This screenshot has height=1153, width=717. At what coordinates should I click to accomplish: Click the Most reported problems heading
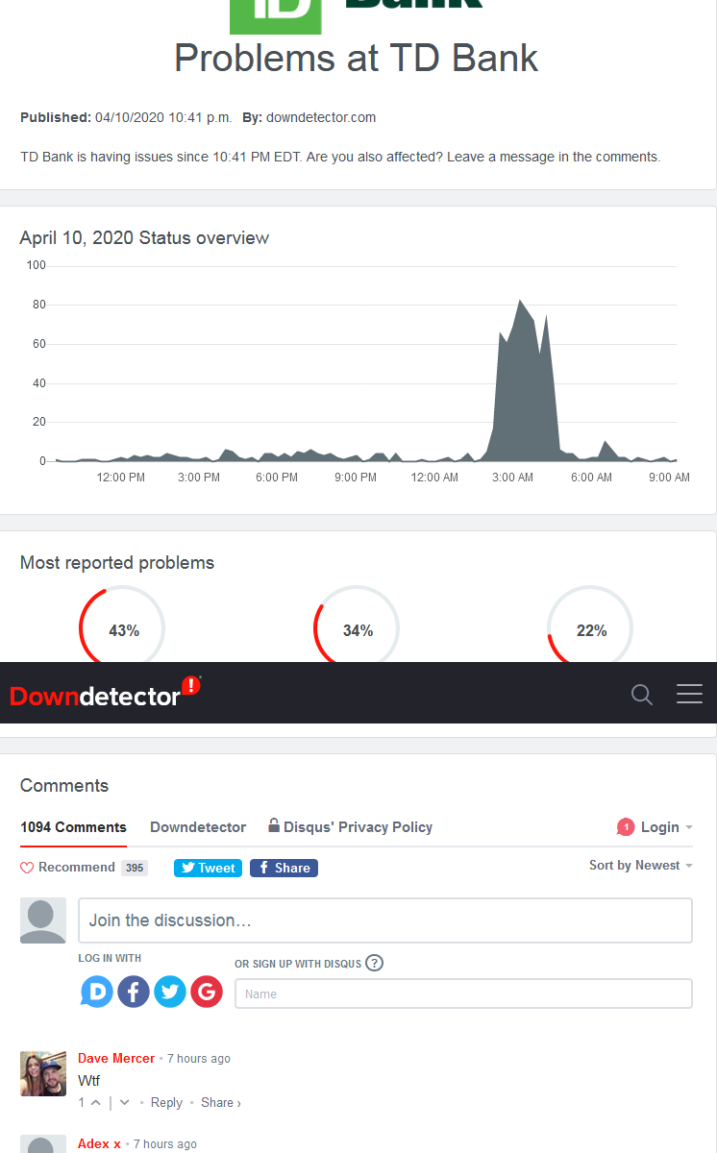tap(117, 563)
